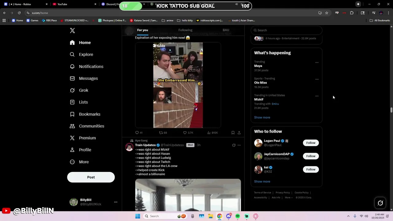Switch to the BAU tab
Viewport: 393px width, 221px height.
226,30
